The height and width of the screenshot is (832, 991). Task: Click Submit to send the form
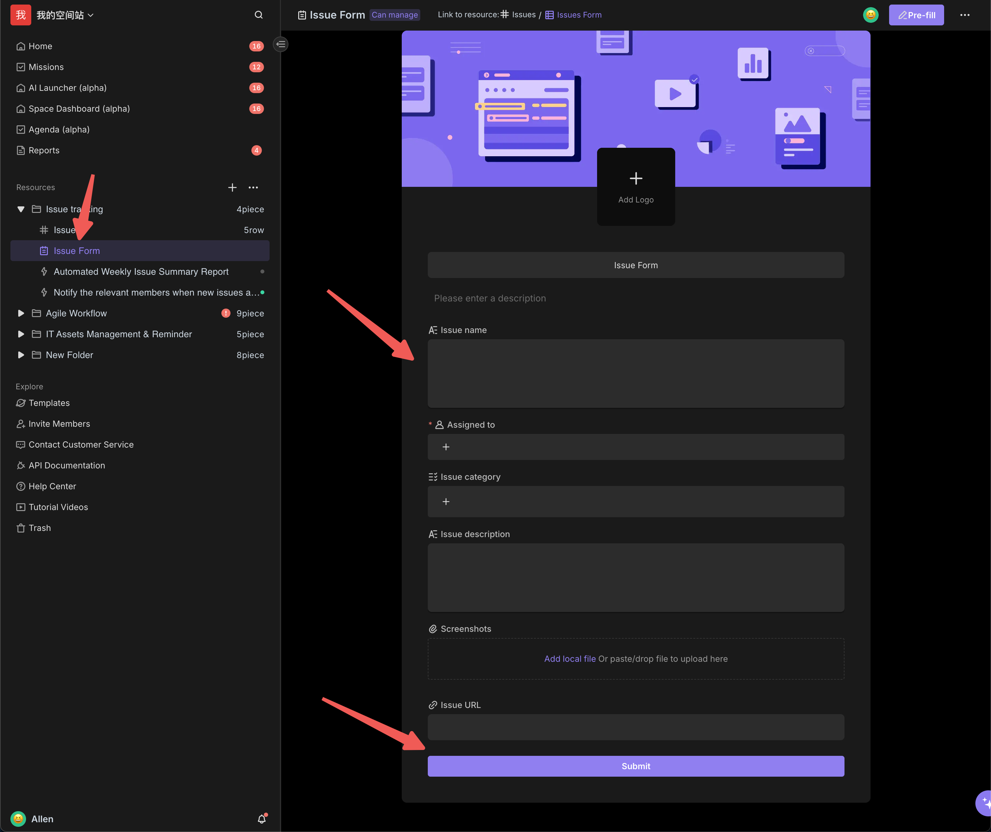click(636, 766)
